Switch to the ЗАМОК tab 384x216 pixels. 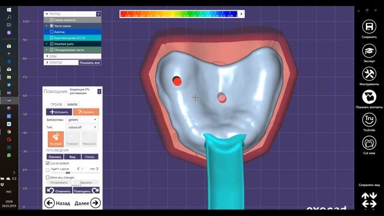click(x=72, y=104)
